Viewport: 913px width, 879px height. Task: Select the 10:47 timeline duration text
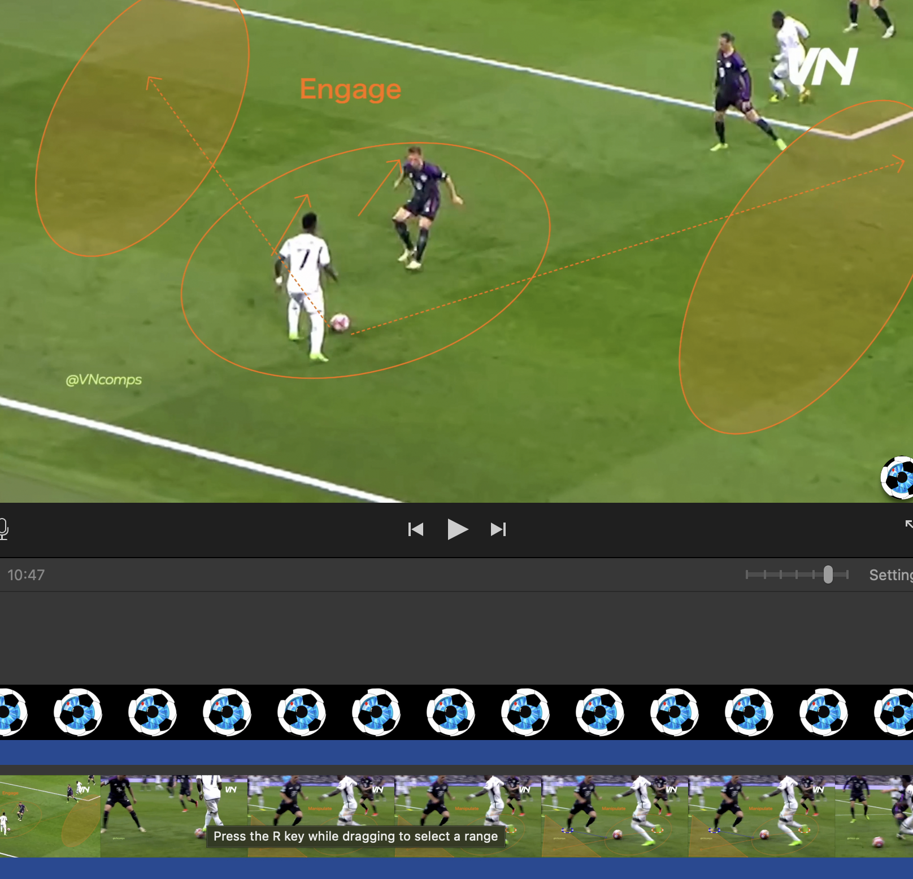click(26, 575)
